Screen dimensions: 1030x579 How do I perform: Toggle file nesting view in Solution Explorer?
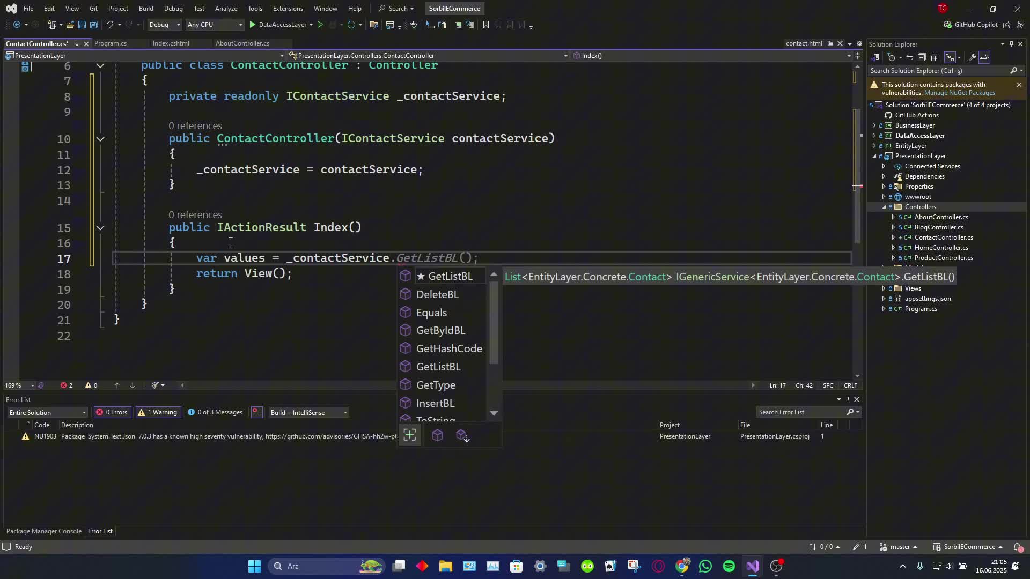(950, 57)
